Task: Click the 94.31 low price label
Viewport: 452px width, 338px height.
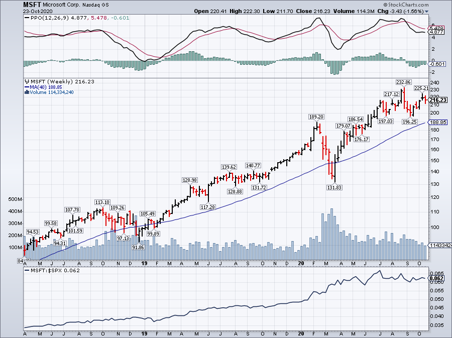Action: click(x=60, y=244)
